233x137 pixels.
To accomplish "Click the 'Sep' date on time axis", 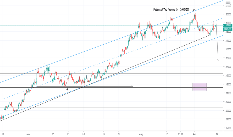I will [x=194, y=134].
